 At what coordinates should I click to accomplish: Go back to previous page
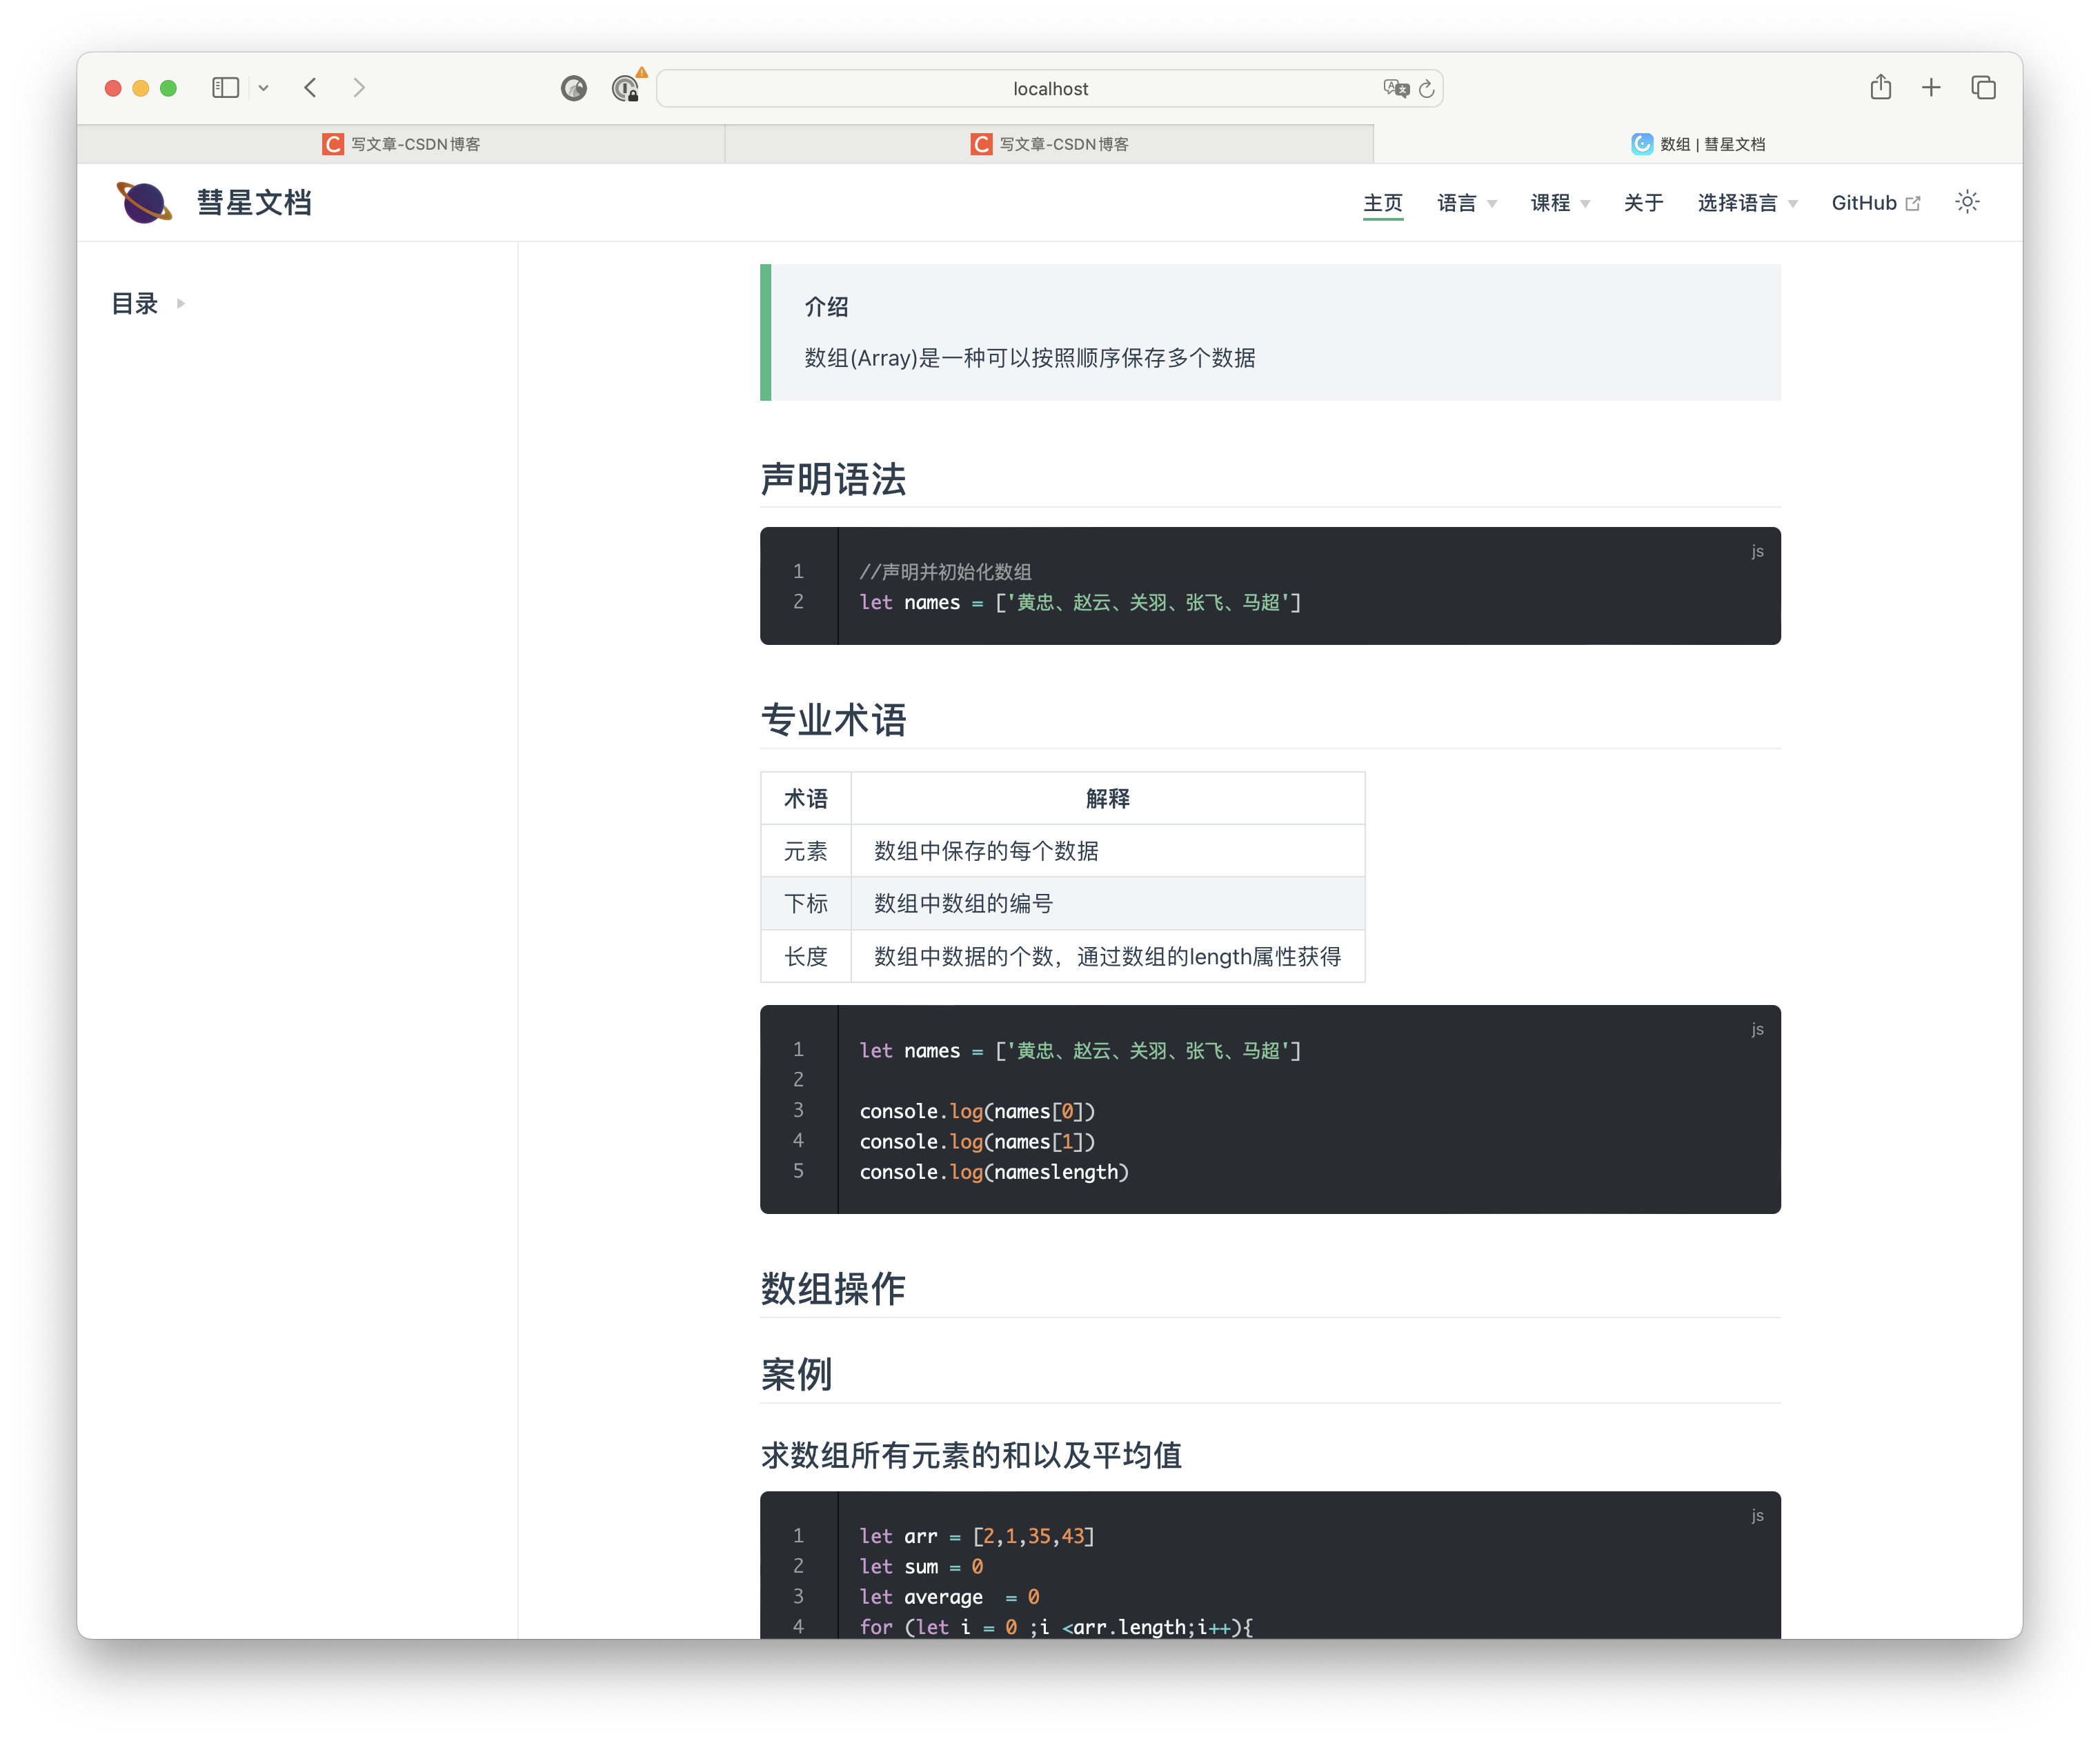coord(311,88)
